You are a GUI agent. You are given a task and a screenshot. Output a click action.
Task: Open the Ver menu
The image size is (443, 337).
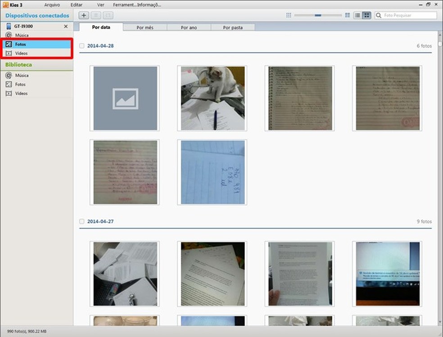(x=100, y=4)
